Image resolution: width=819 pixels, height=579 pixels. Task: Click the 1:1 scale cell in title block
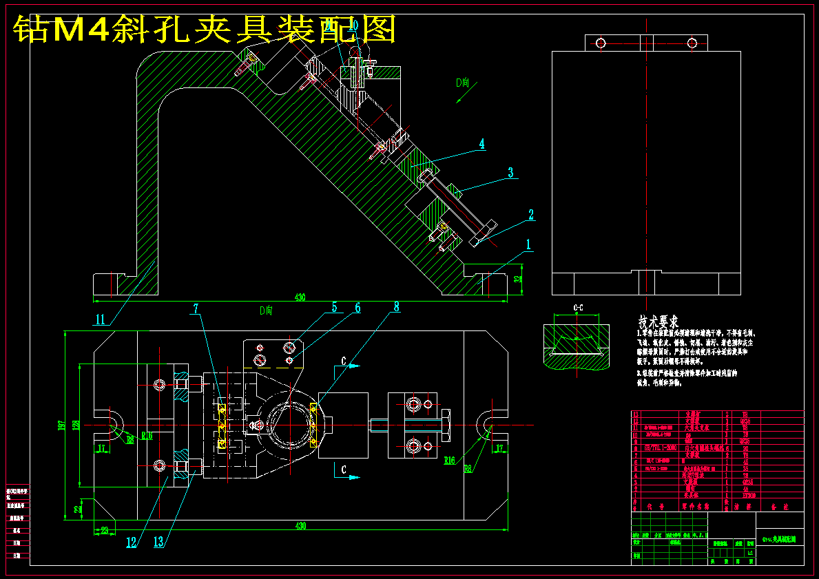click(750, 552)
